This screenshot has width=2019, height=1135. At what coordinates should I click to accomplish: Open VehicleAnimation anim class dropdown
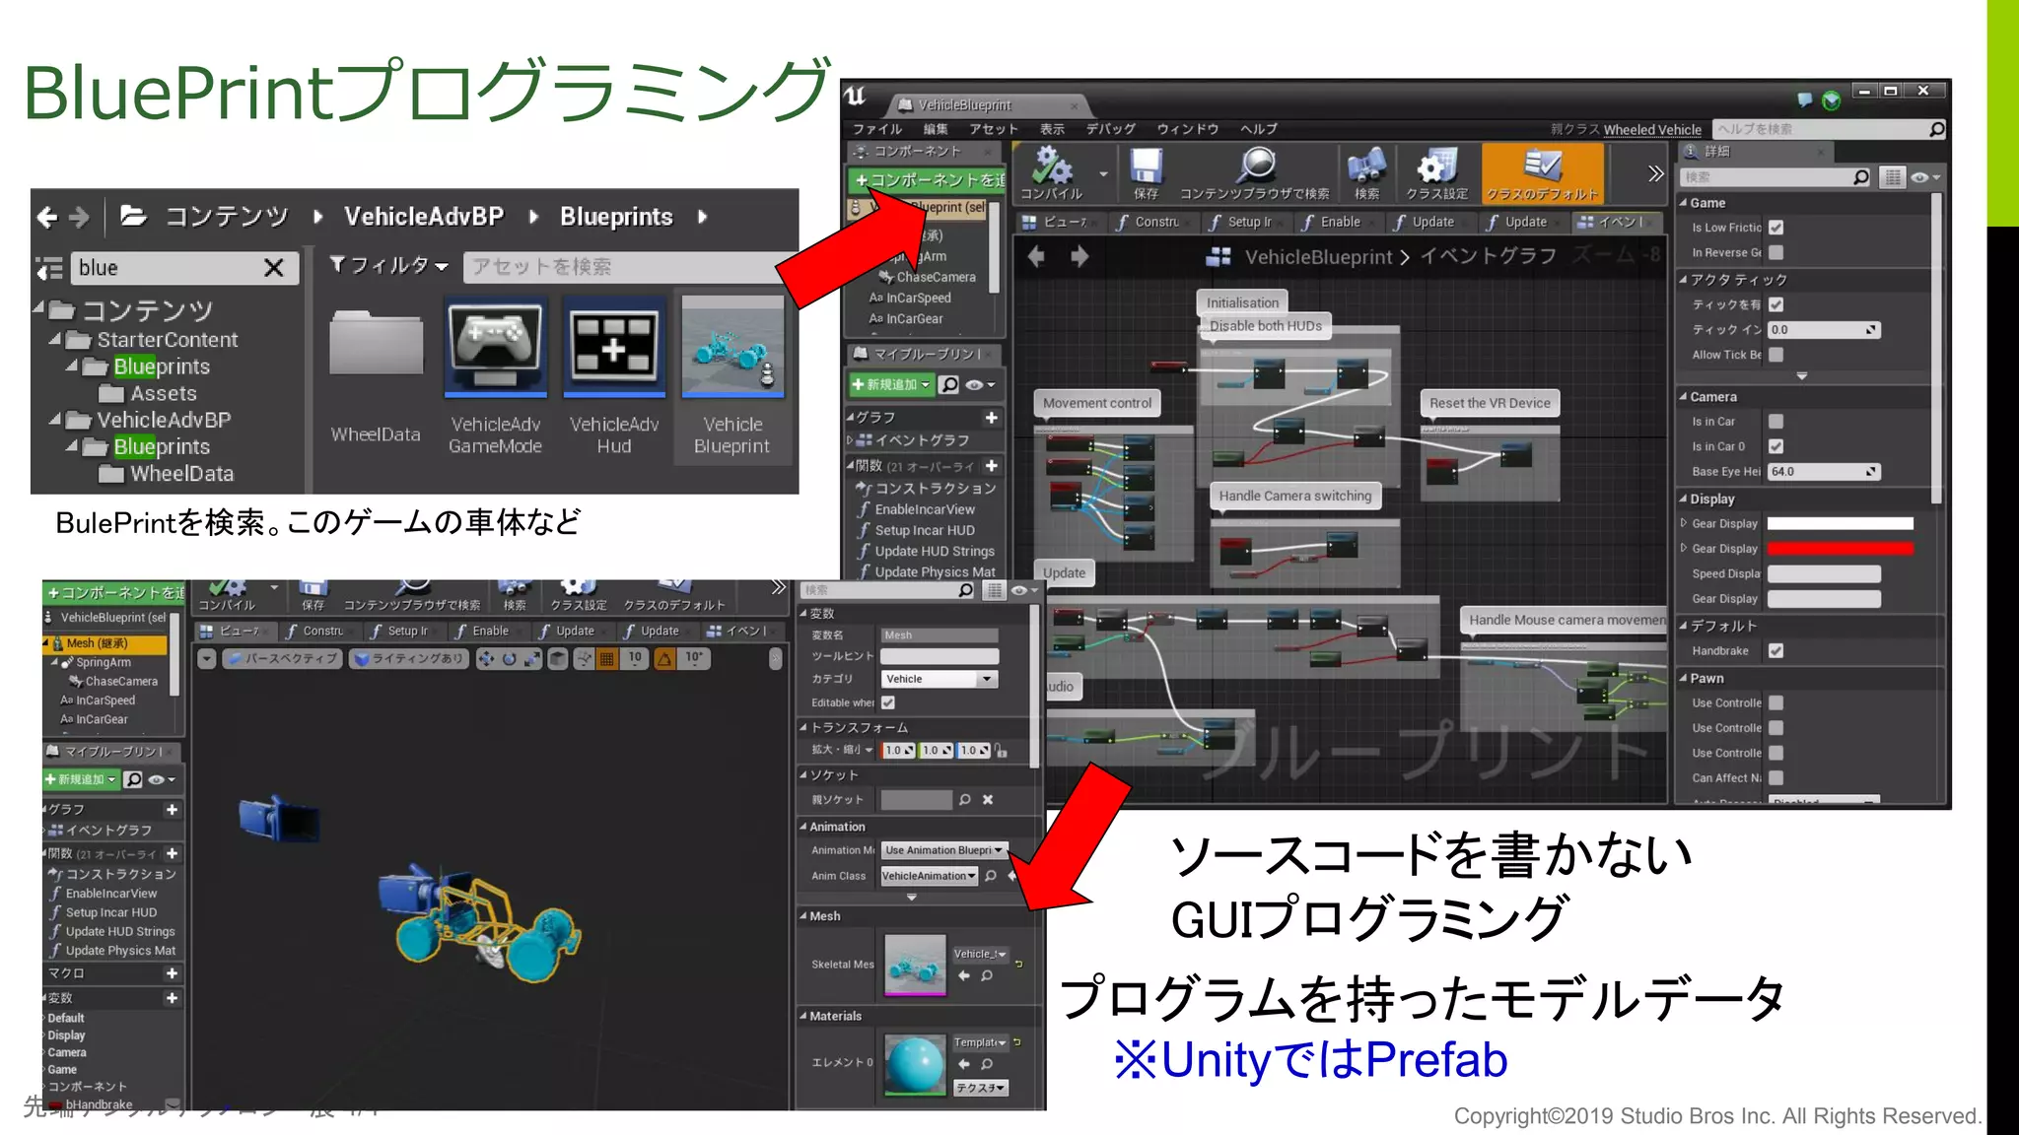[x=929, y=876]
